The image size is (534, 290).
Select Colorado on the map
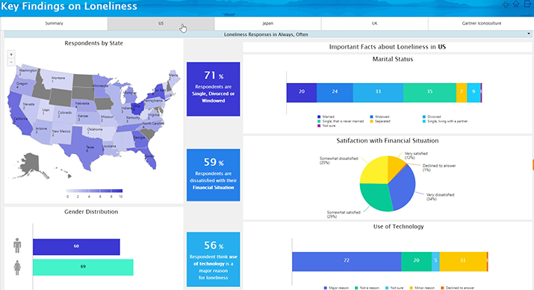63,114
